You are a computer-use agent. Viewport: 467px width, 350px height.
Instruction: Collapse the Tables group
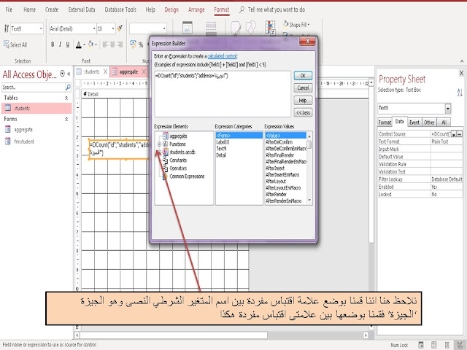click(66, 98)
